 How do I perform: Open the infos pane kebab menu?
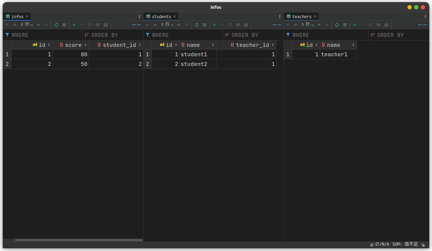pos(139,16)
